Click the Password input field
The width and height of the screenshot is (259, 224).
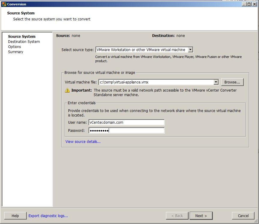pyautogui.click(x=126, y=130)
